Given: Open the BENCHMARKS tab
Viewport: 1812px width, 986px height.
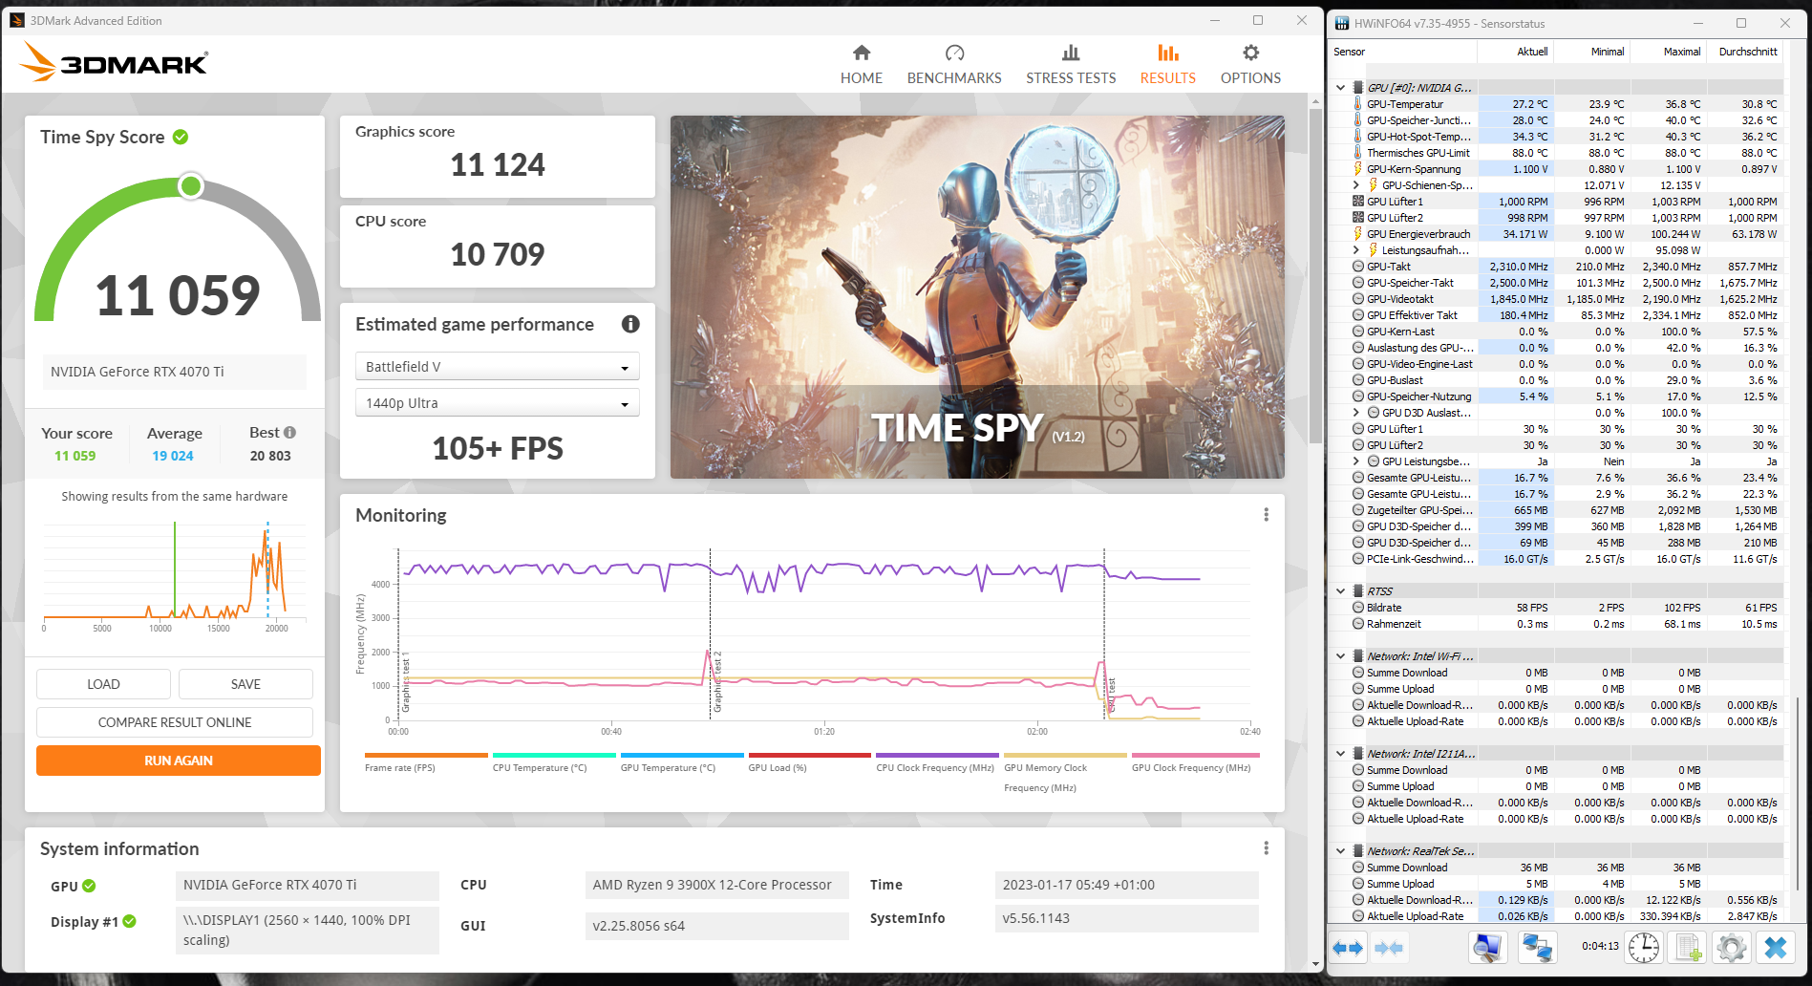Looking at the screenshot, I should point(954,65).
